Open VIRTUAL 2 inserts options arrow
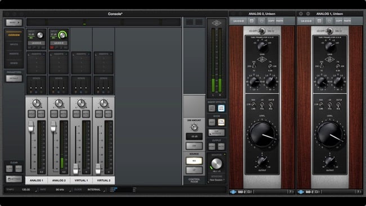Image resolution: width=366 pixels, height=206 pixels. click(111, 54)
